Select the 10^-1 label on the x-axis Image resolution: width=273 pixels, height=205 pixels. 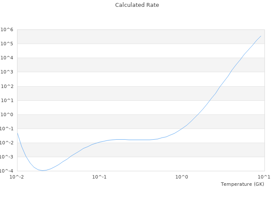coord(99,177)
